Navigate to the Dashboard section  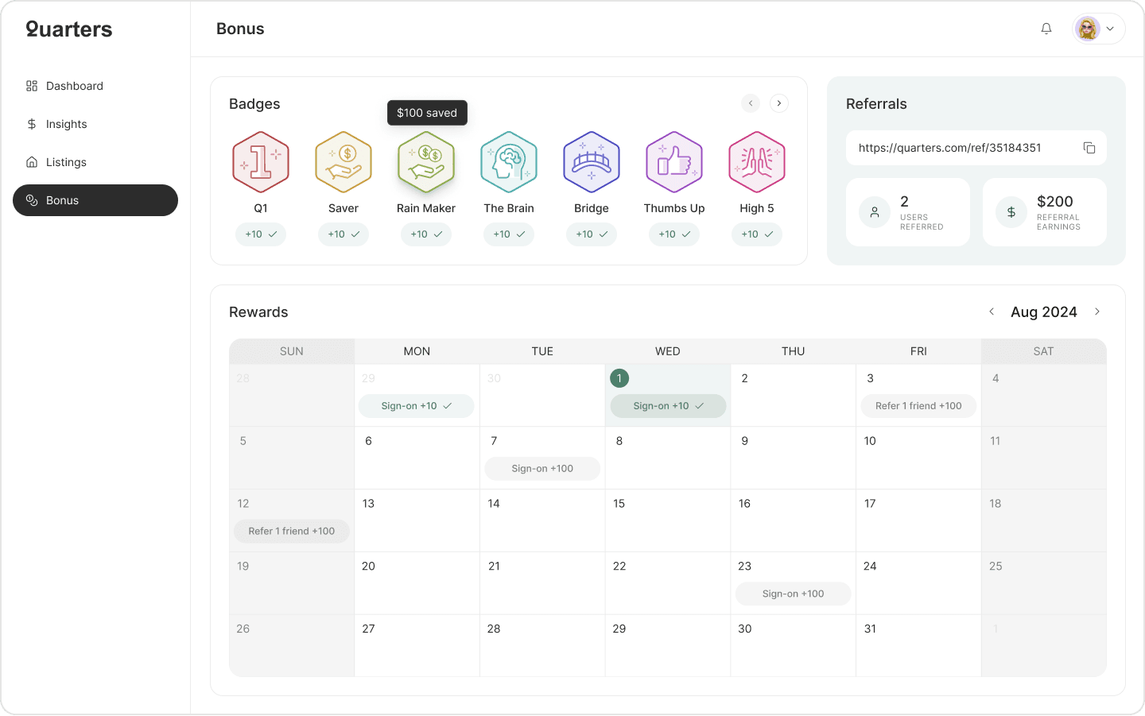pos(75,86)
